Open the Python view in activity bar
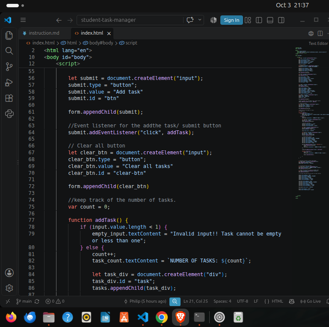Viewport: 329px width, 327px height. point(9,114)
